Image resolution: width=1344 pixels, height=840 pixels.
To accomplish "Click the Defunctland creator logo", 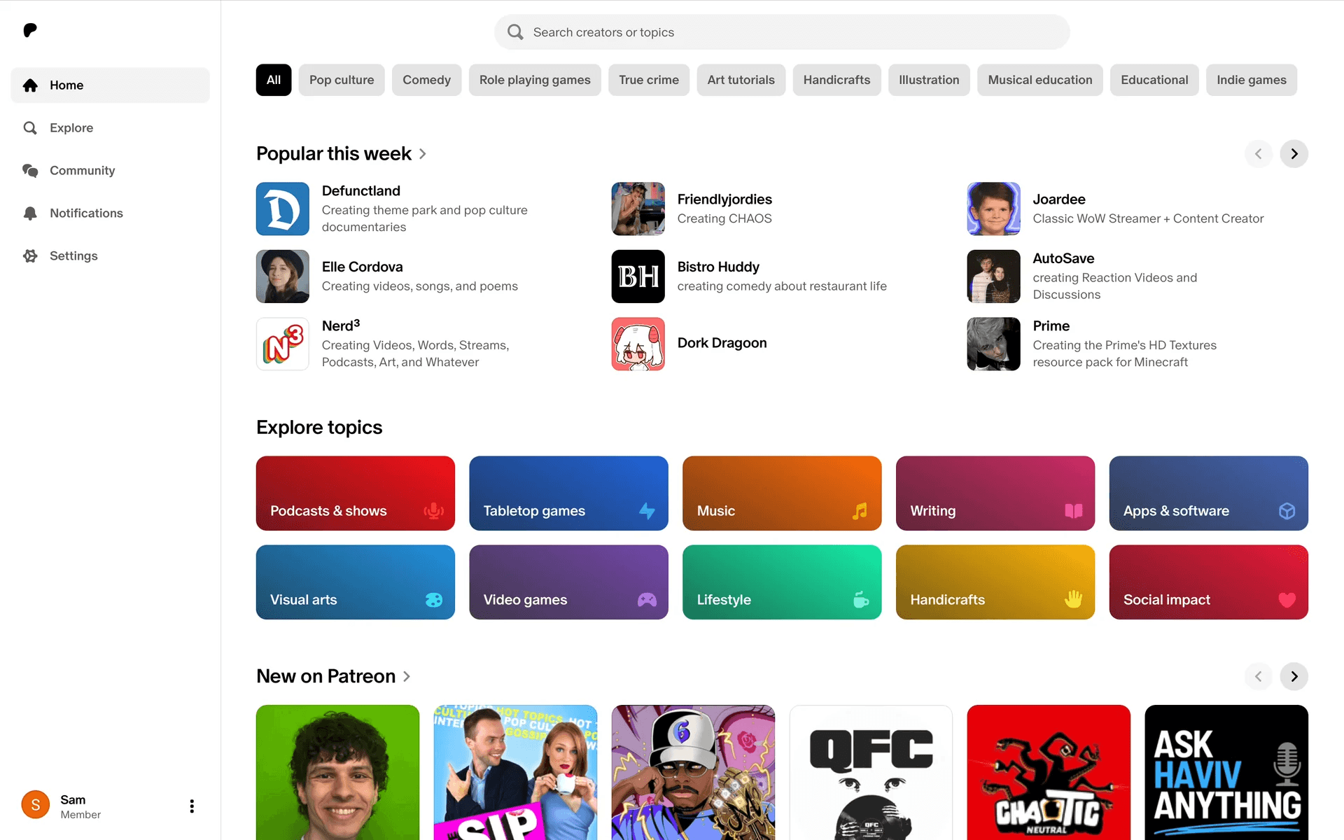I will pyautogui.click(x=282, y=209).
